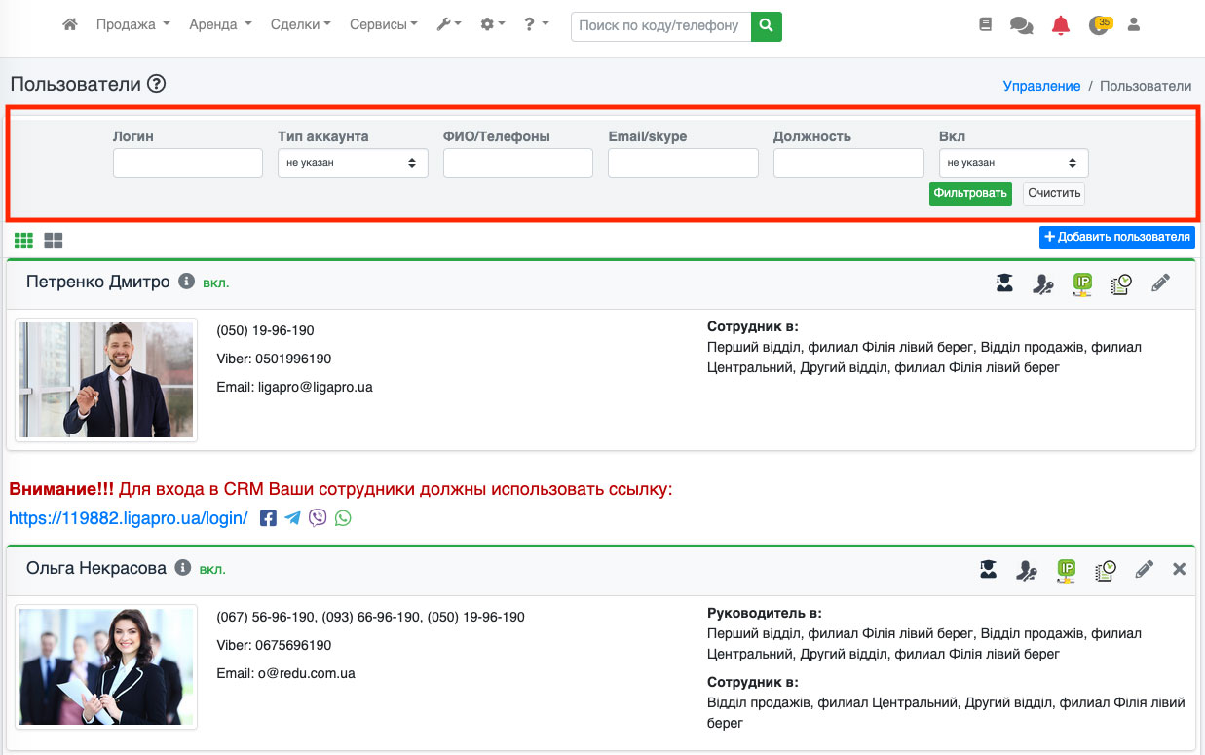This screenshot has height=755, width=1205.
Task: Share the login link via Telegram
Action: tap(293, 518)
